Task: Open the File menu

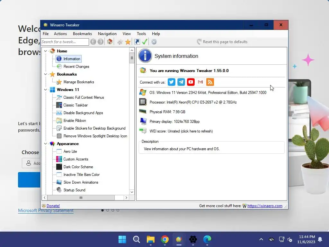Action: click(46, 33)
